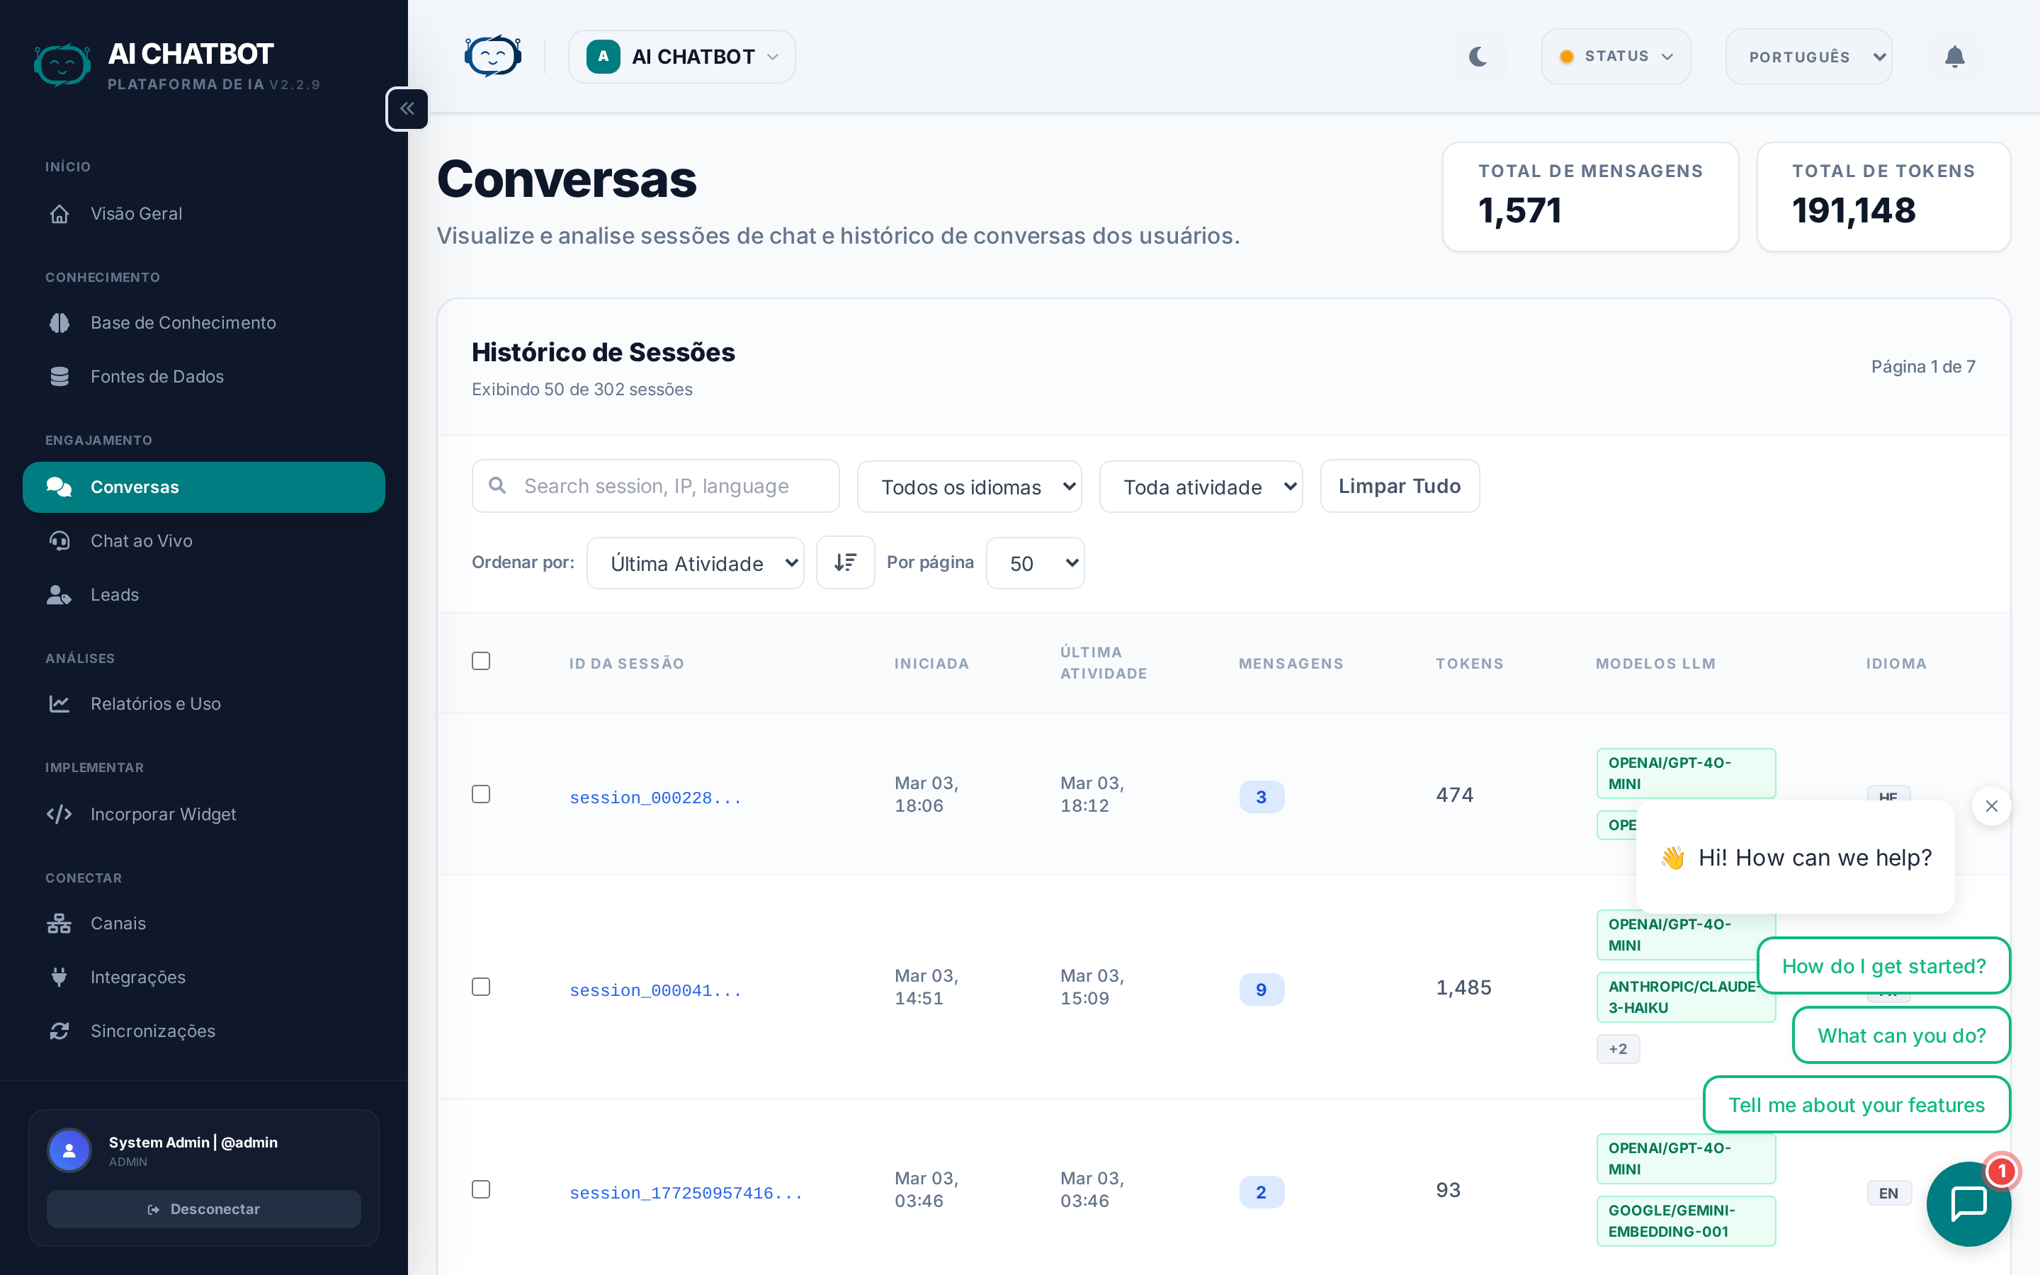
Task: Dismiss the chat greeting popup with X
Action: point(1991,806)
